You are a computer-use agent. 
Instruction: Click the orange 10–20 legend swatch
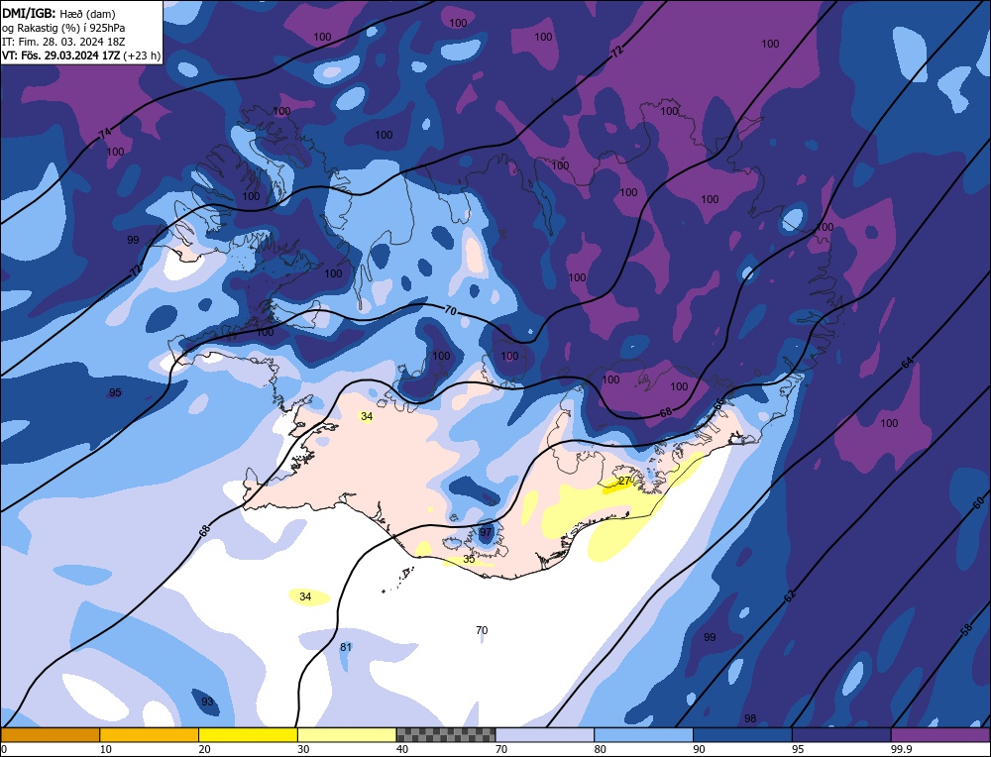150,735
